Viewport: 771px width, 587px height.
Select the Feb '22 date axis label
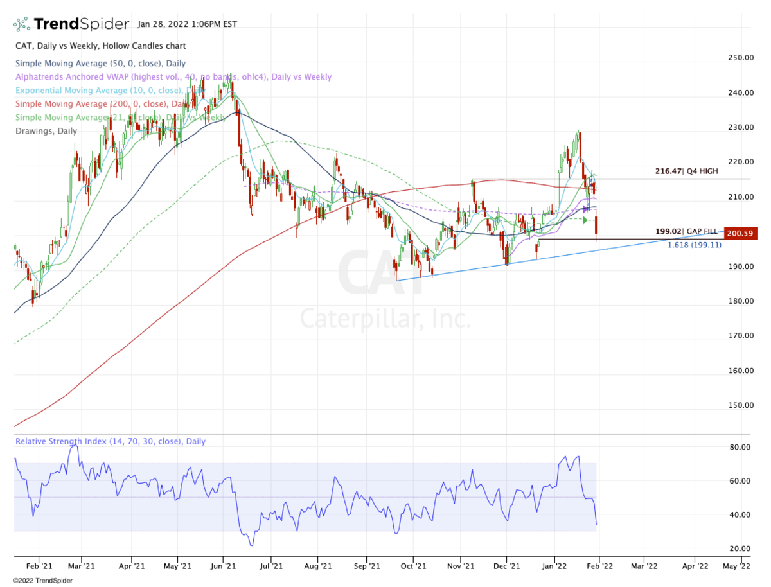point(599,566)
